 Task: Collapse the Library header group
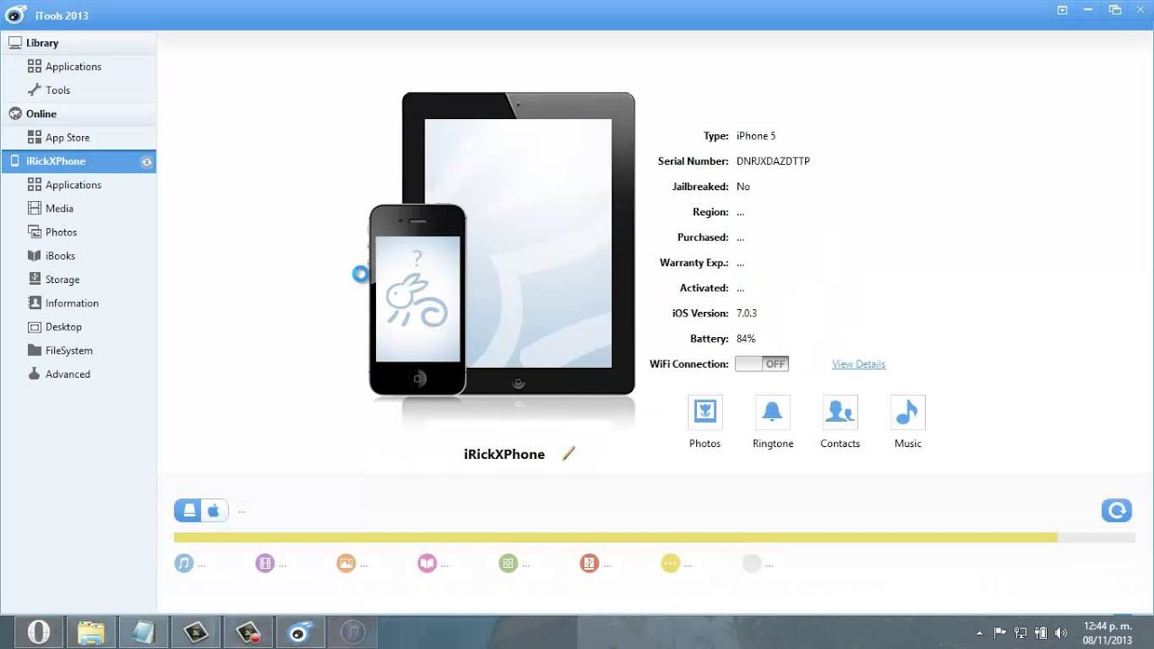(78, 42)
